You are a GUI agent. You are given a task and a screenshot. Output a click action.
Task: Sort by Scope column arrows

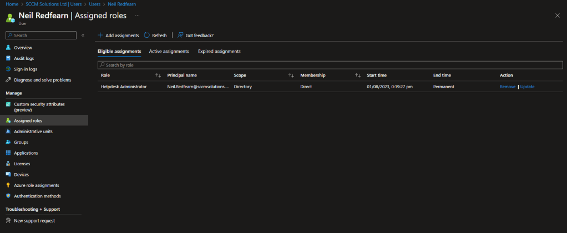tap(291, 75)
